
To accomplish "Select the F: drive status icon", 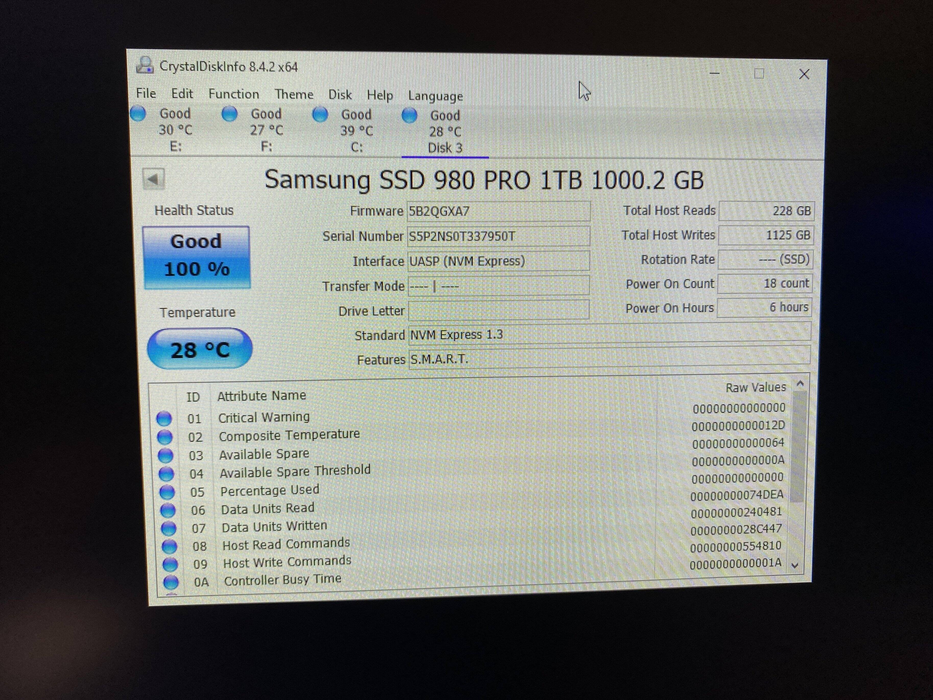I will [230, 113].
